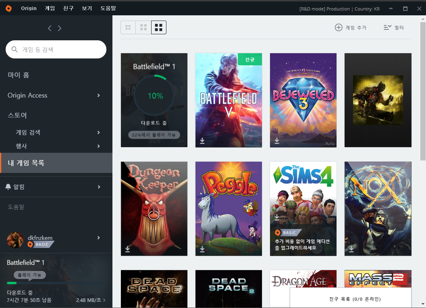Go forward with the right arrow
Viewport: 426px width, 308px height.
pyautogui.click(x=60, y=28)
